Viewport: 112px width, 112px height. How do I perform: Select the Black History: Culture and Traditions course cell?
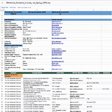[x=37, y=78]
